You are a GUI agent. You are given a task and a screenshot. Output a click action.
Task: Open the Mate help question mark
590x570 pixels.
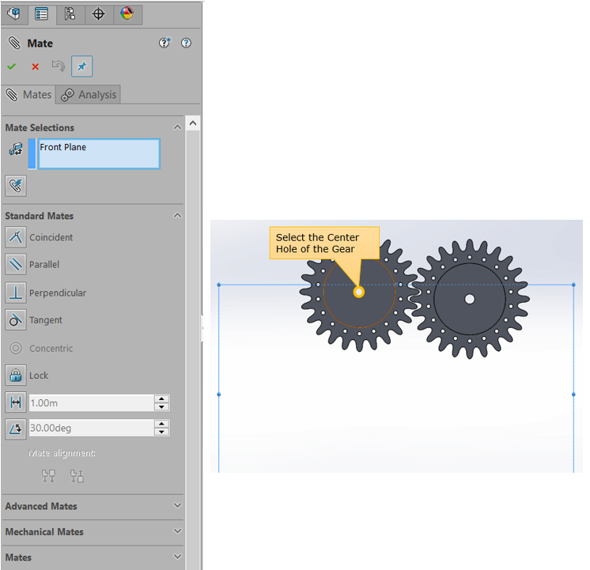click(186, 43)
